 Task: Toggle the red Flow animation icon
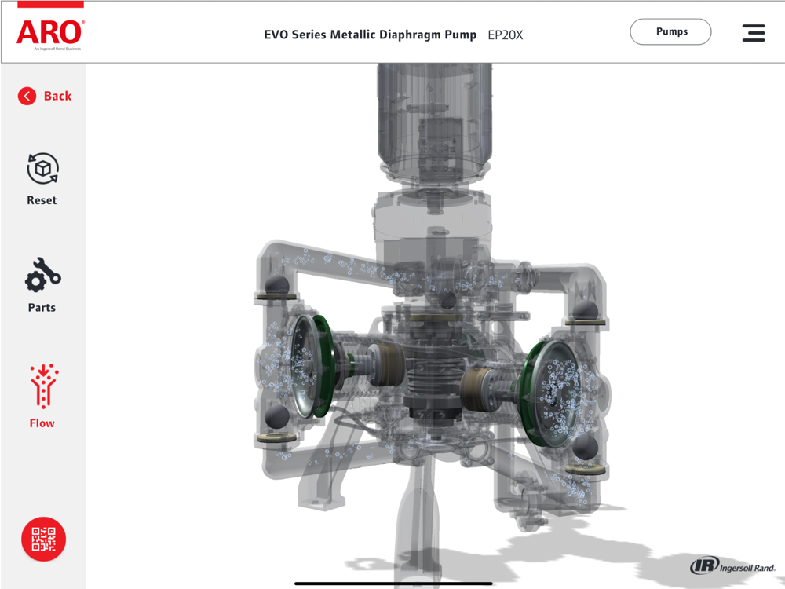pyautogui.click(x=43, y=385)
